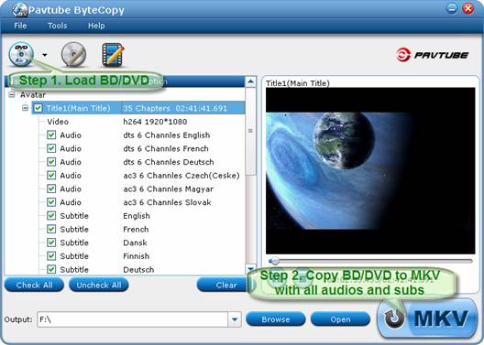Click the video preview image
Screen dimensions: 484x345
(370, 171)
